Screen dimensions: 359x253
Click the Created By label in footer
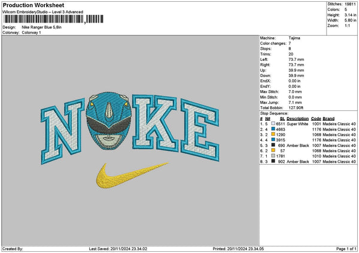click(x=13, y=249)
